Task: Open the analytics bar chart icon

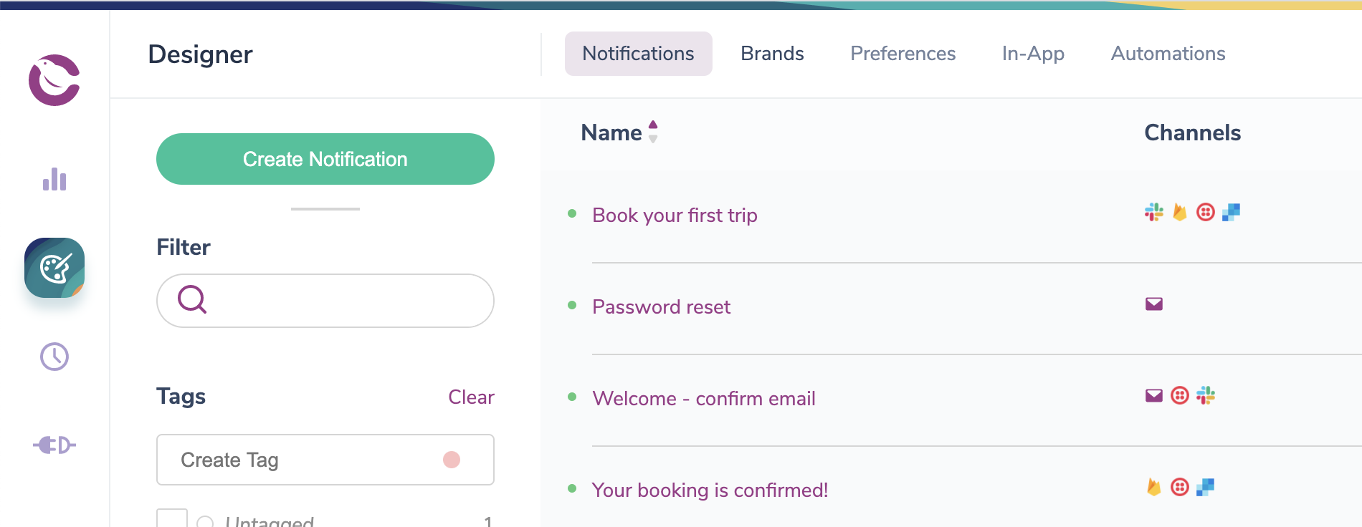Action: (x=54, y=179)
